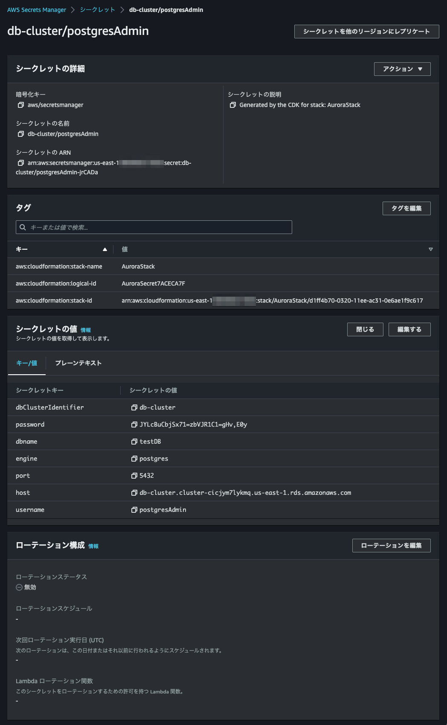Click the tag search input field

coord(154,227)
